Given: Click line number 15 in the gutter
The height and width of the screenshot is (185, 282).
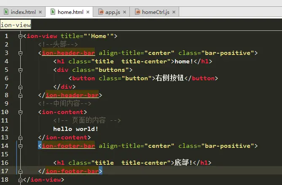Looking at the screenshot, I should tap(5, 154).
